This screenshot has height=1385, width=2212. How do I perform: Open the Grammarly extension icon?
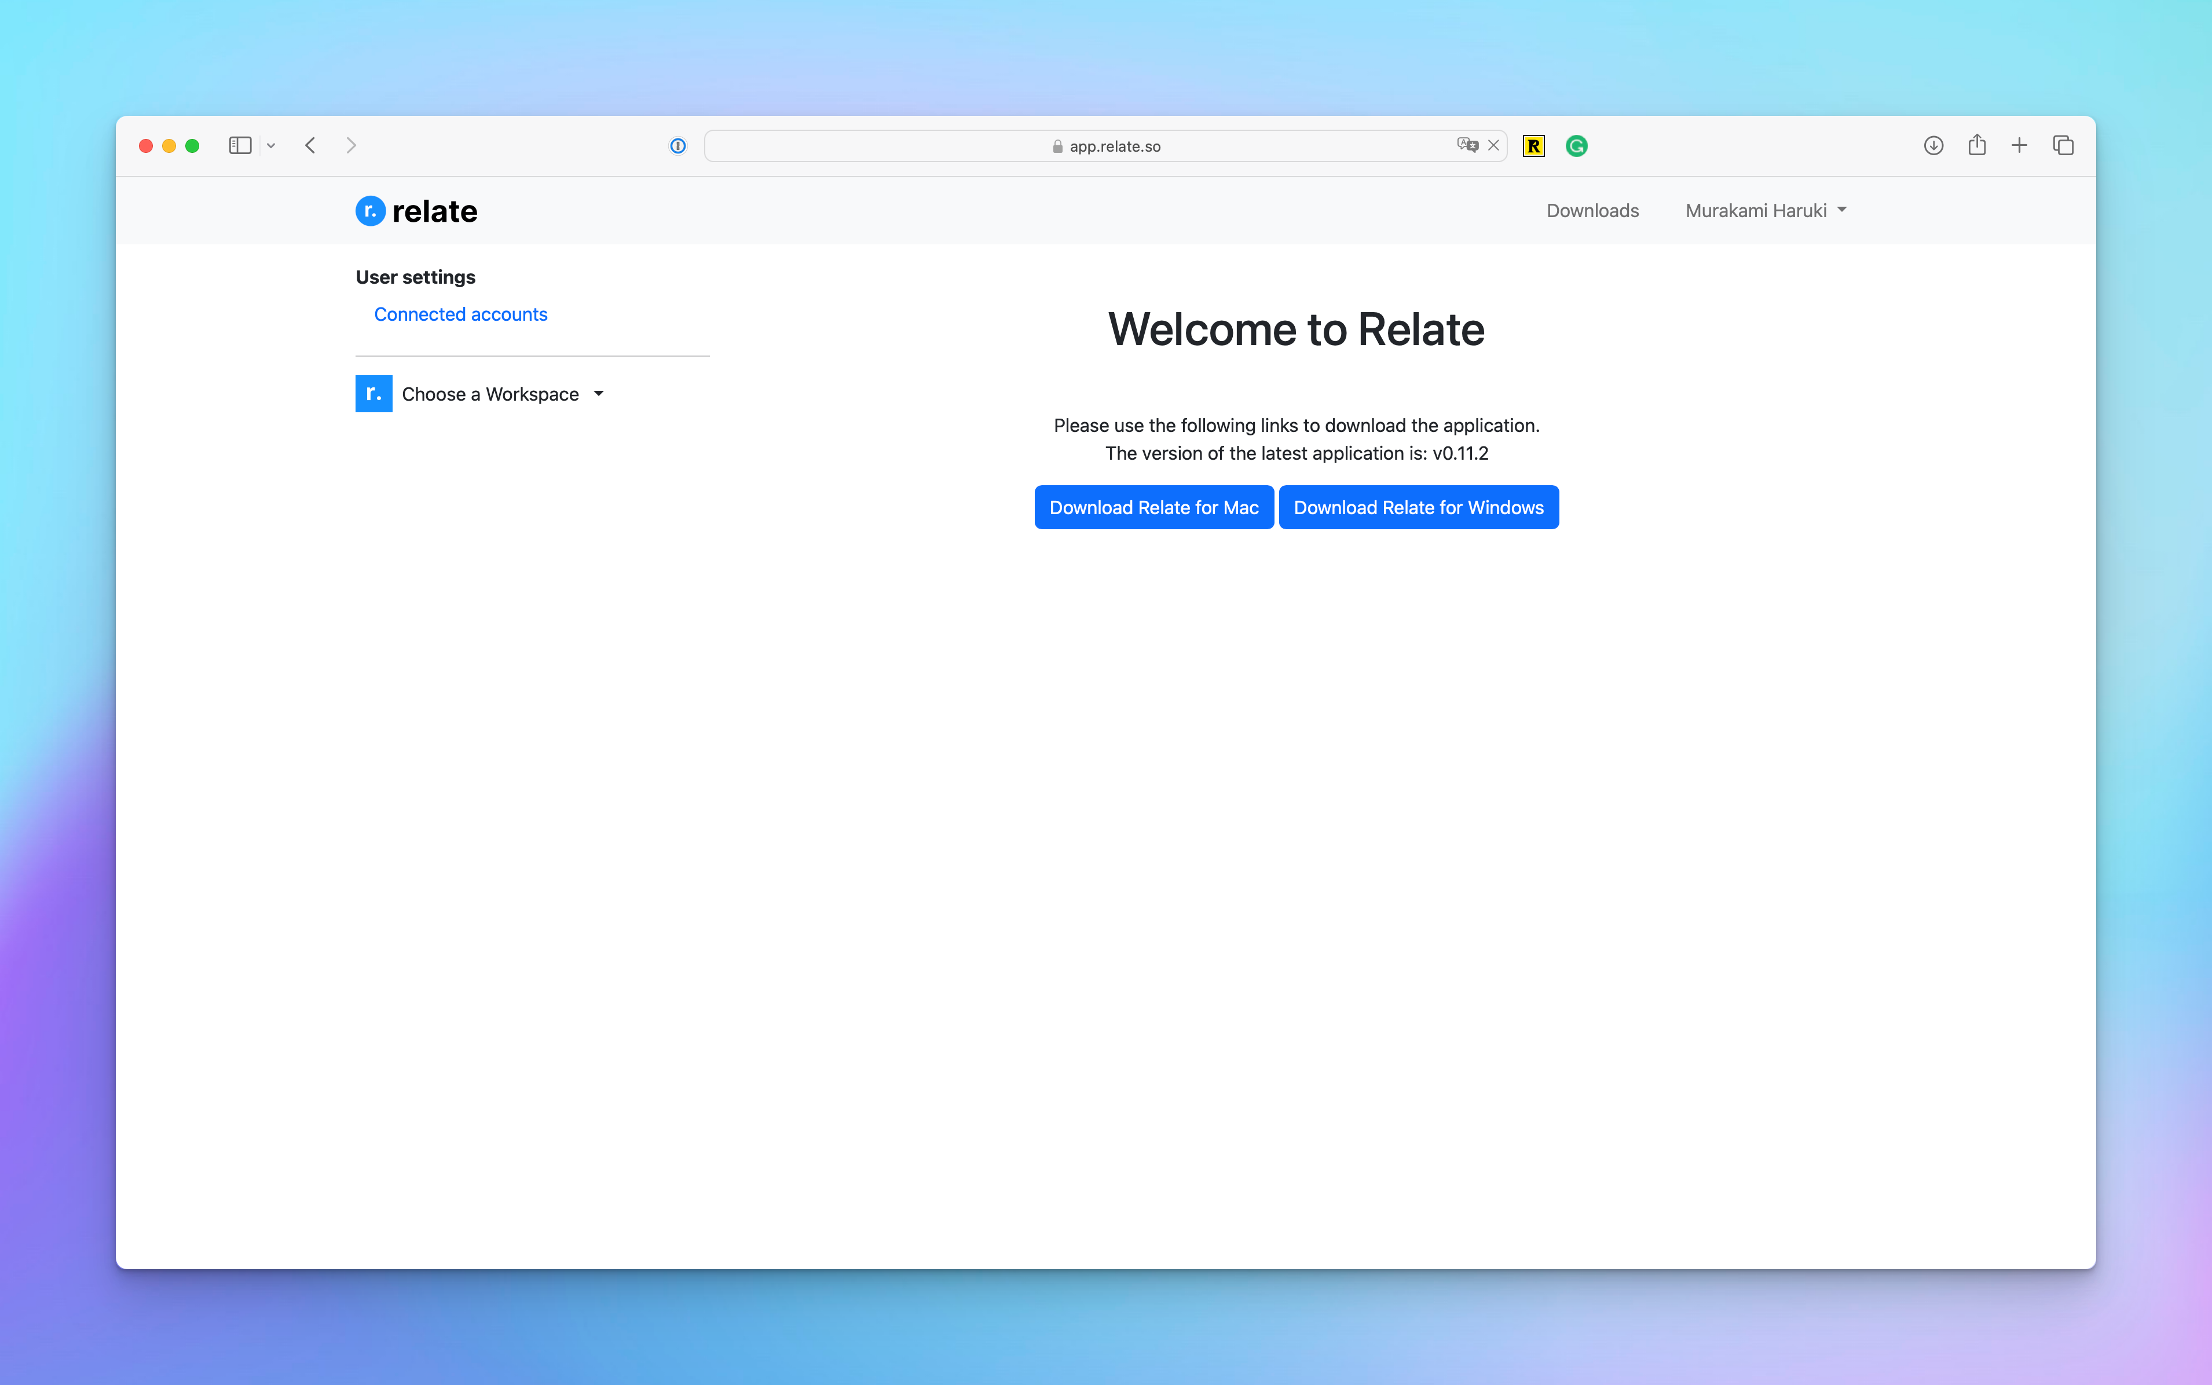pyautogui.click(x=1576, y=146)
